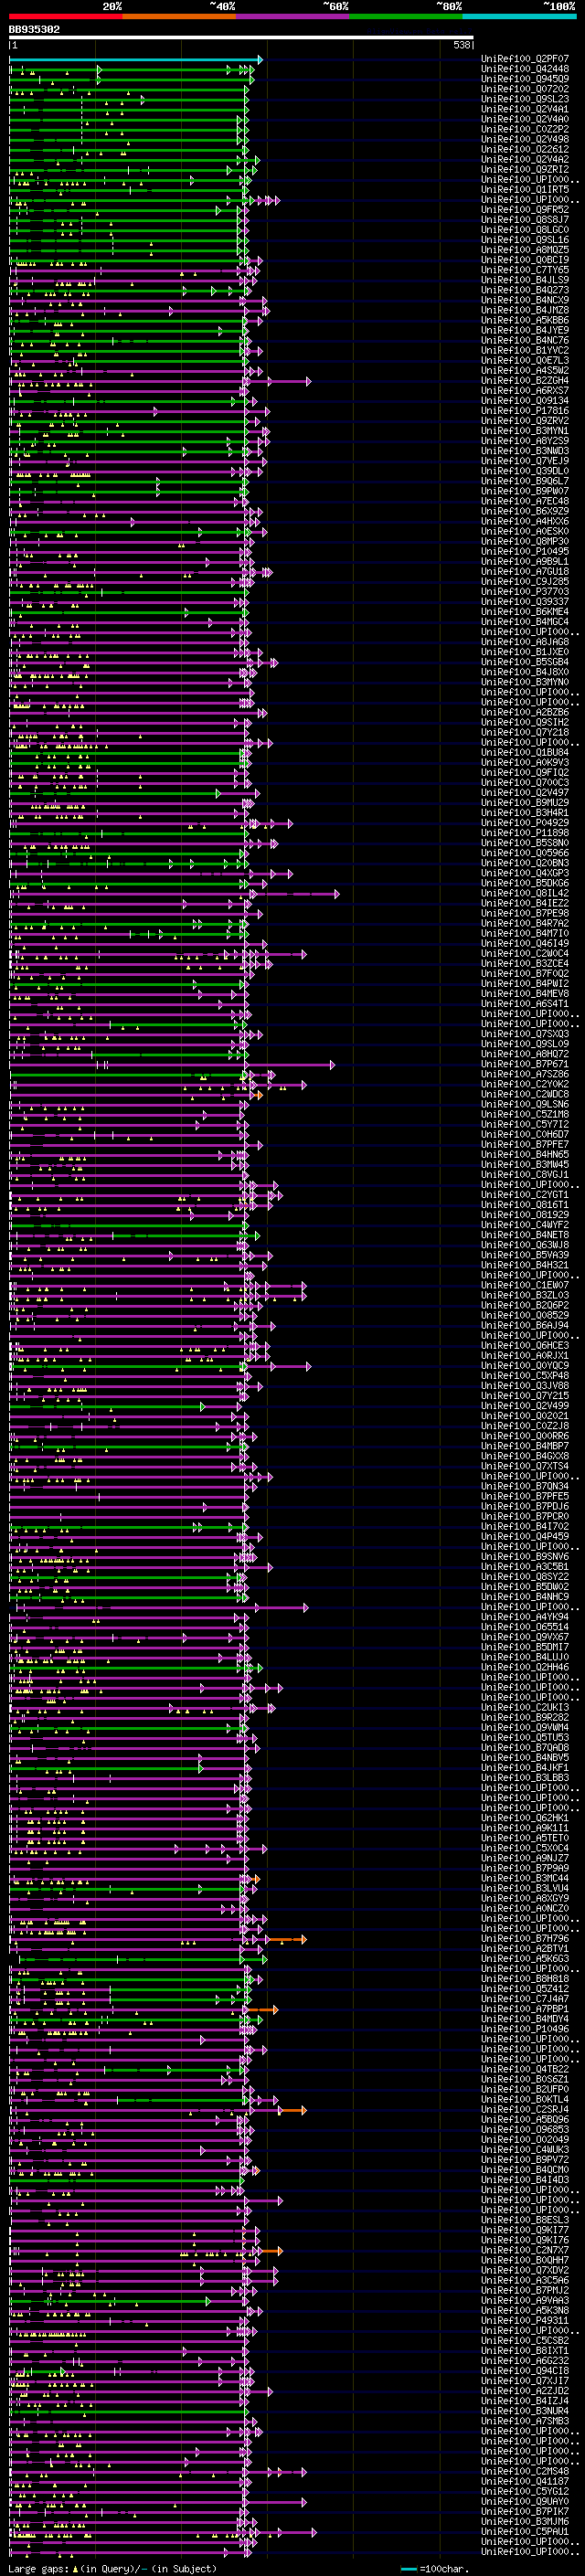Viewport: 585px width, 2576px height.
Task: Select the UniRef100_B5VA39 label
Action: click(525, 1255)
